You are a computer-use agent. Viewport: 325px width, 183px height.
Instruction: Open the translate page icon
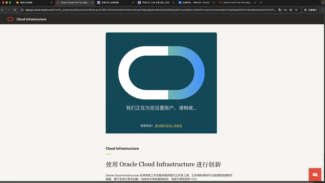click(280, 10)
